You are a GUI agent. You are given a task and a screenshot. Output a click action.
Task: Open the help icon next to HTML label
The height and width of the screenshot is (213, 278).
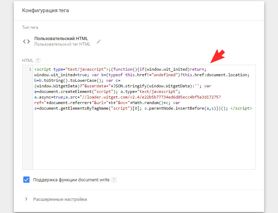tap(38, 61)
